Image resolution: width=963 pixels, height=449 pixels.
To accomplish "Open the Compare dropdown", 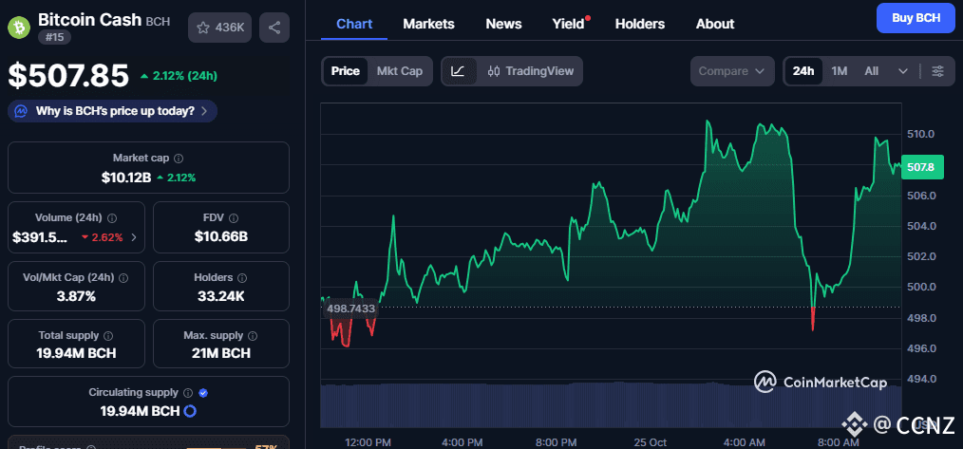I will 732,71.
